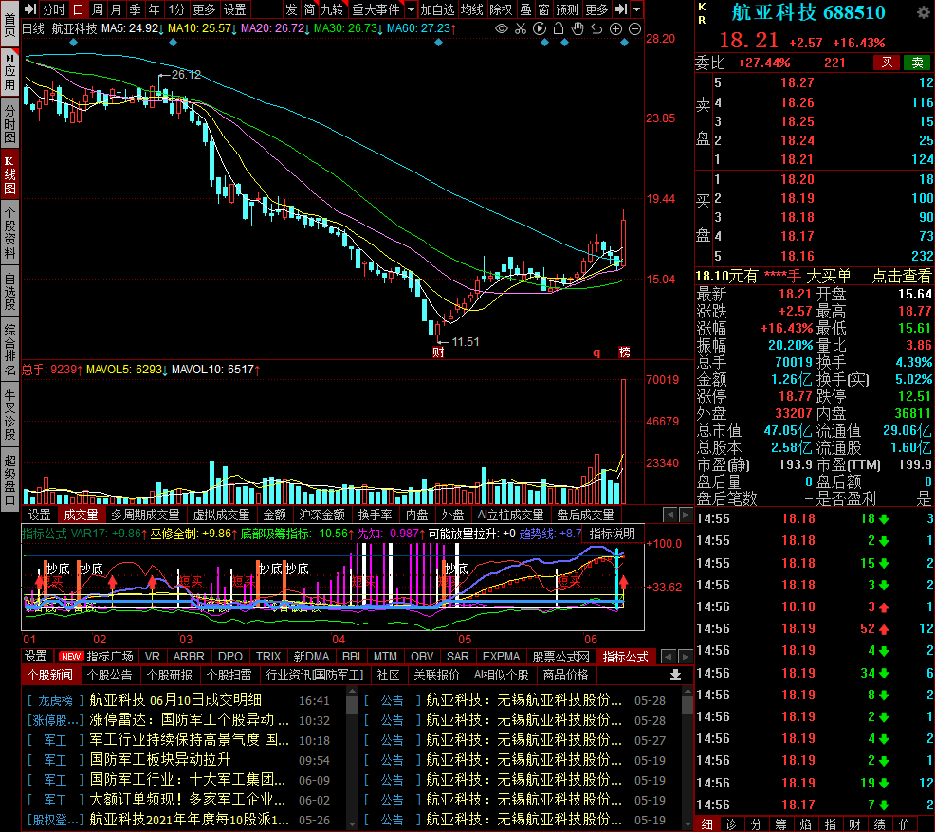Open the 应用 sidebar tab
The width and height of the screenshot is (935, 832).
(9, 73)
